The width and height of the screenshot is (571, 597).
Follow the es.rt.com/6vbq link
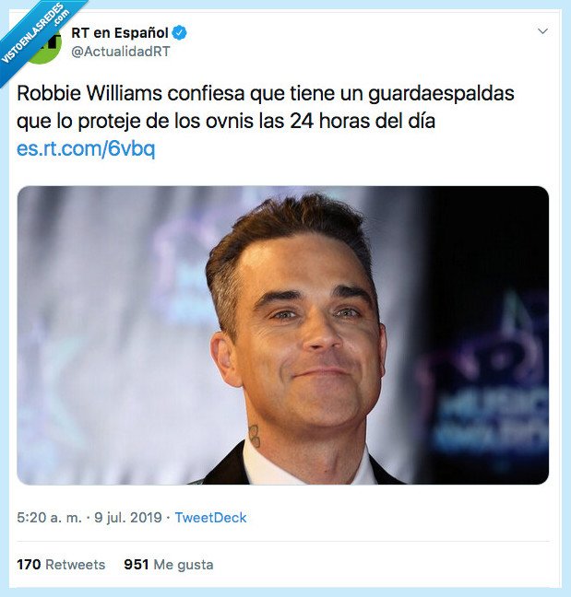[86, 148]
